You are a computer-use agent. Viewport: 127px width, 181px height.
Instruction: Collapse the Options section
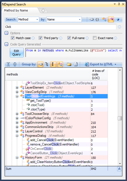7,33
